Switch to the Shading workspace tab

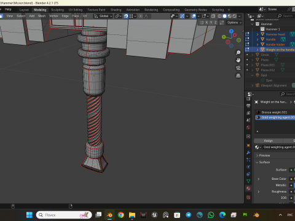click(x=116, y=10)
